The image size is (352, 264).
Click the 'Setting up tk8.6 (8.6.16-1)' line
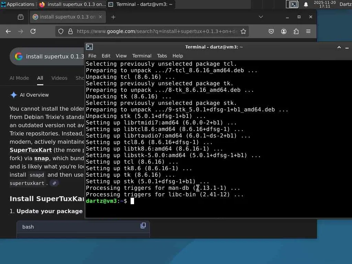[x=139, y=168]
